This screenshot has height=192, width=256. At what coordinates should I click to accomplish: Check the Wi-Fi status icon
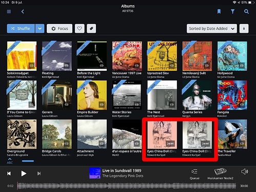234,3
